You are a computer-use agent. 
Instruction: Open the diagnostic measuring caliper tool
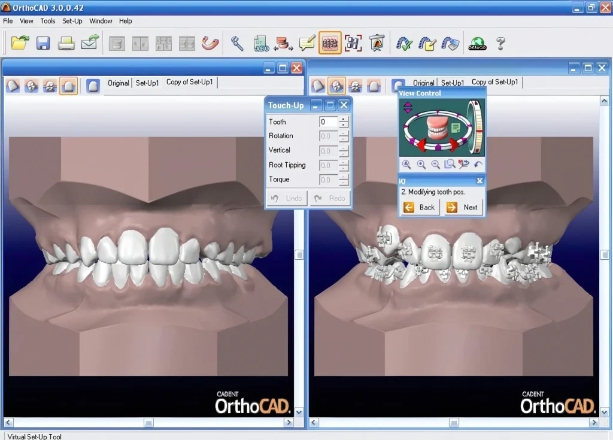(237, 43)
